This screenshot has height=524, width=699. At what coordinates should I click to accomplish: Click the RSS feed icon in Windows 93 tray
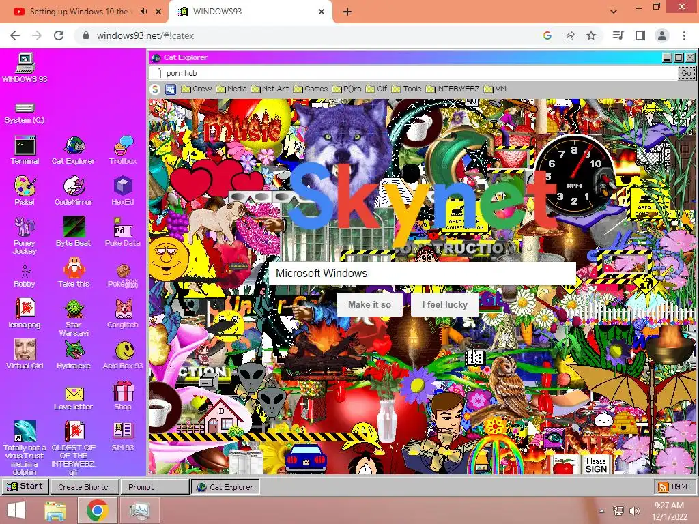[x=664, y=487]
